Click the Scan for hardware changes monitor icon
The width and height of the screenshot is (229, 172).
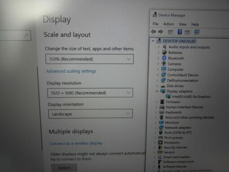[197, 32]
